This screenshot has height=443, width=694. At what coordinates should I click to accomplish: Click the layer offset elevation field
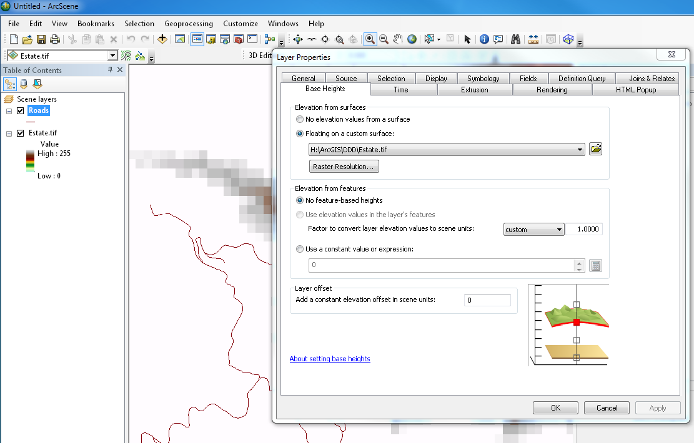tap(487, 299)
